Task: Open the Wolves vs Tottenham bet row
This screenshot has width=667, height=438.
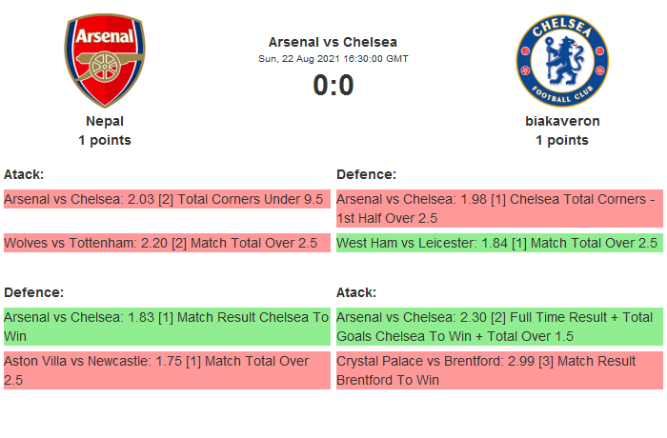Action: tap(166, 243)
